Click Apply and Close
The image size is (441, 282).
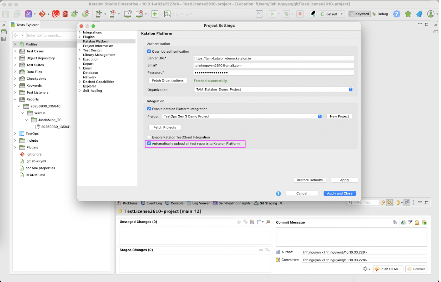(x=339, y=193)
